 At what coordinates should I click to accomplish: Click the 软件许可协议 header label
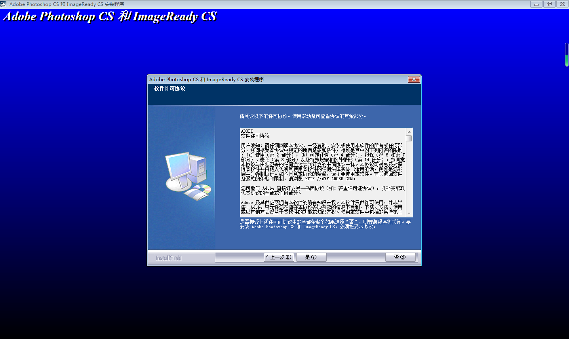click(169, 89)
